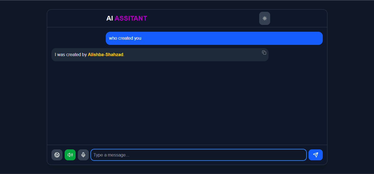This screenshot has height=174, width=374.
Task: Select the blue who created you bubble
Action: point(214,38)
